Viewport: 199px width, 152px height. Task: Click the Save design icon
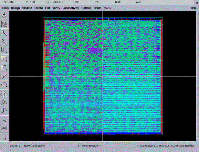(5, 15)
